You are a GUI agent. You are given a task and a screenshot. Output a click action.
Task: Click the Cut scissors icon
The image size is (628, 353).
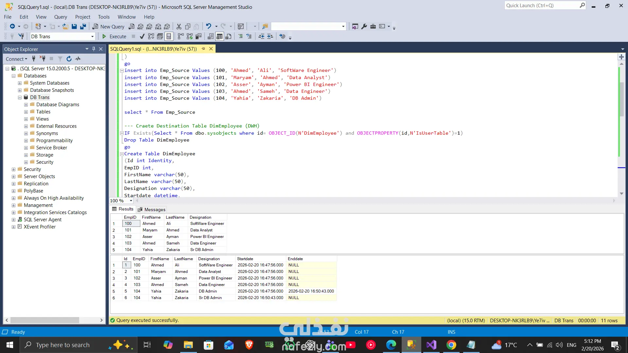tap(179, 26)
